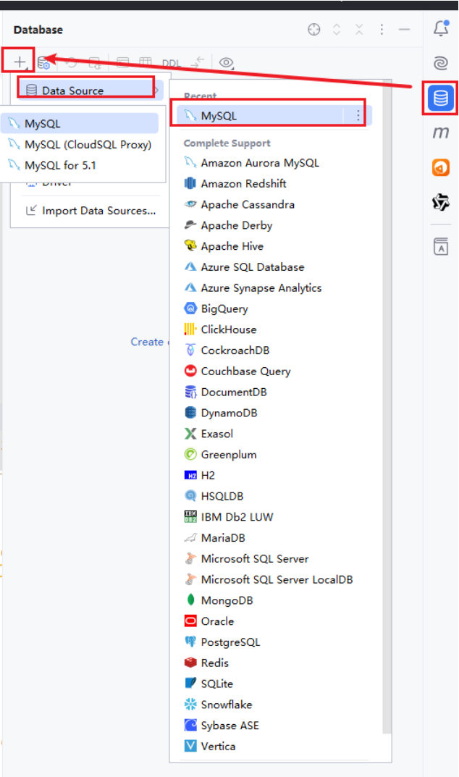The image size is (459, 777).
Task: Click Collapse All arrows in Database header
Action: 359,30
